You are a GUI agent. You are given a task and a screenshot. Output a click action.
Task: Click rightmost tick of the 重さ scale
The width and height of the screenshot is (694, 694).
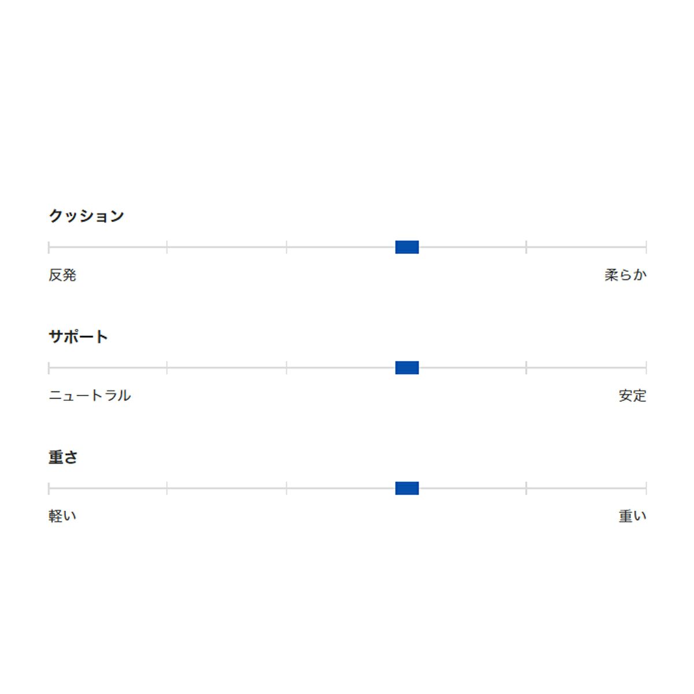pos(645,488)
